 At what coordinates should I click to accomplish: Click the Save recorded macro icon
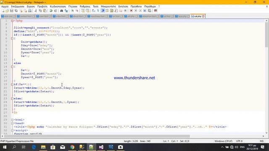pos(150,10)
